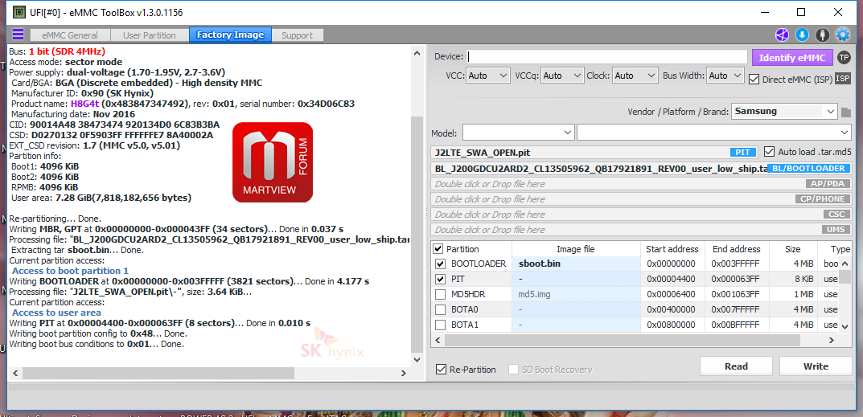Click the CP/PHONE file slot tag

[x=822, y=199]
